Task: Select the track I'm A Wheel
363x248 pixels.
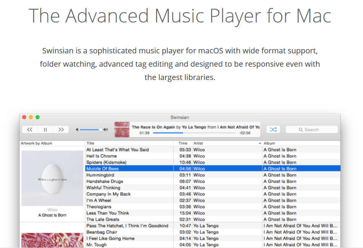Action: pyautogui.click(x=212, y=200)
